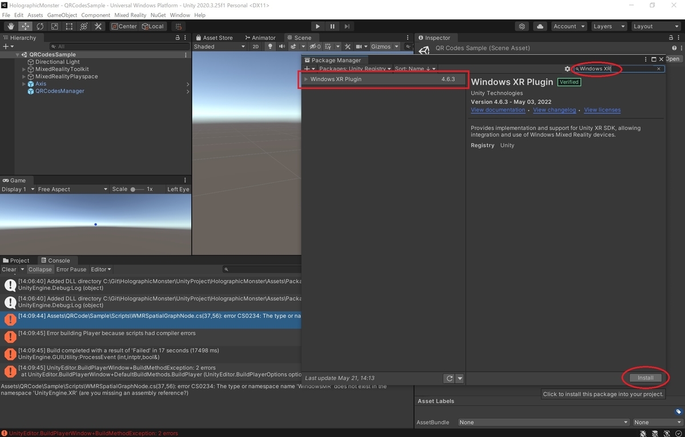Image resolution: width=685 pixels, height=437 pixels.
Task: Open the Packages: Unity Registry dropdown
Action: 355,69
